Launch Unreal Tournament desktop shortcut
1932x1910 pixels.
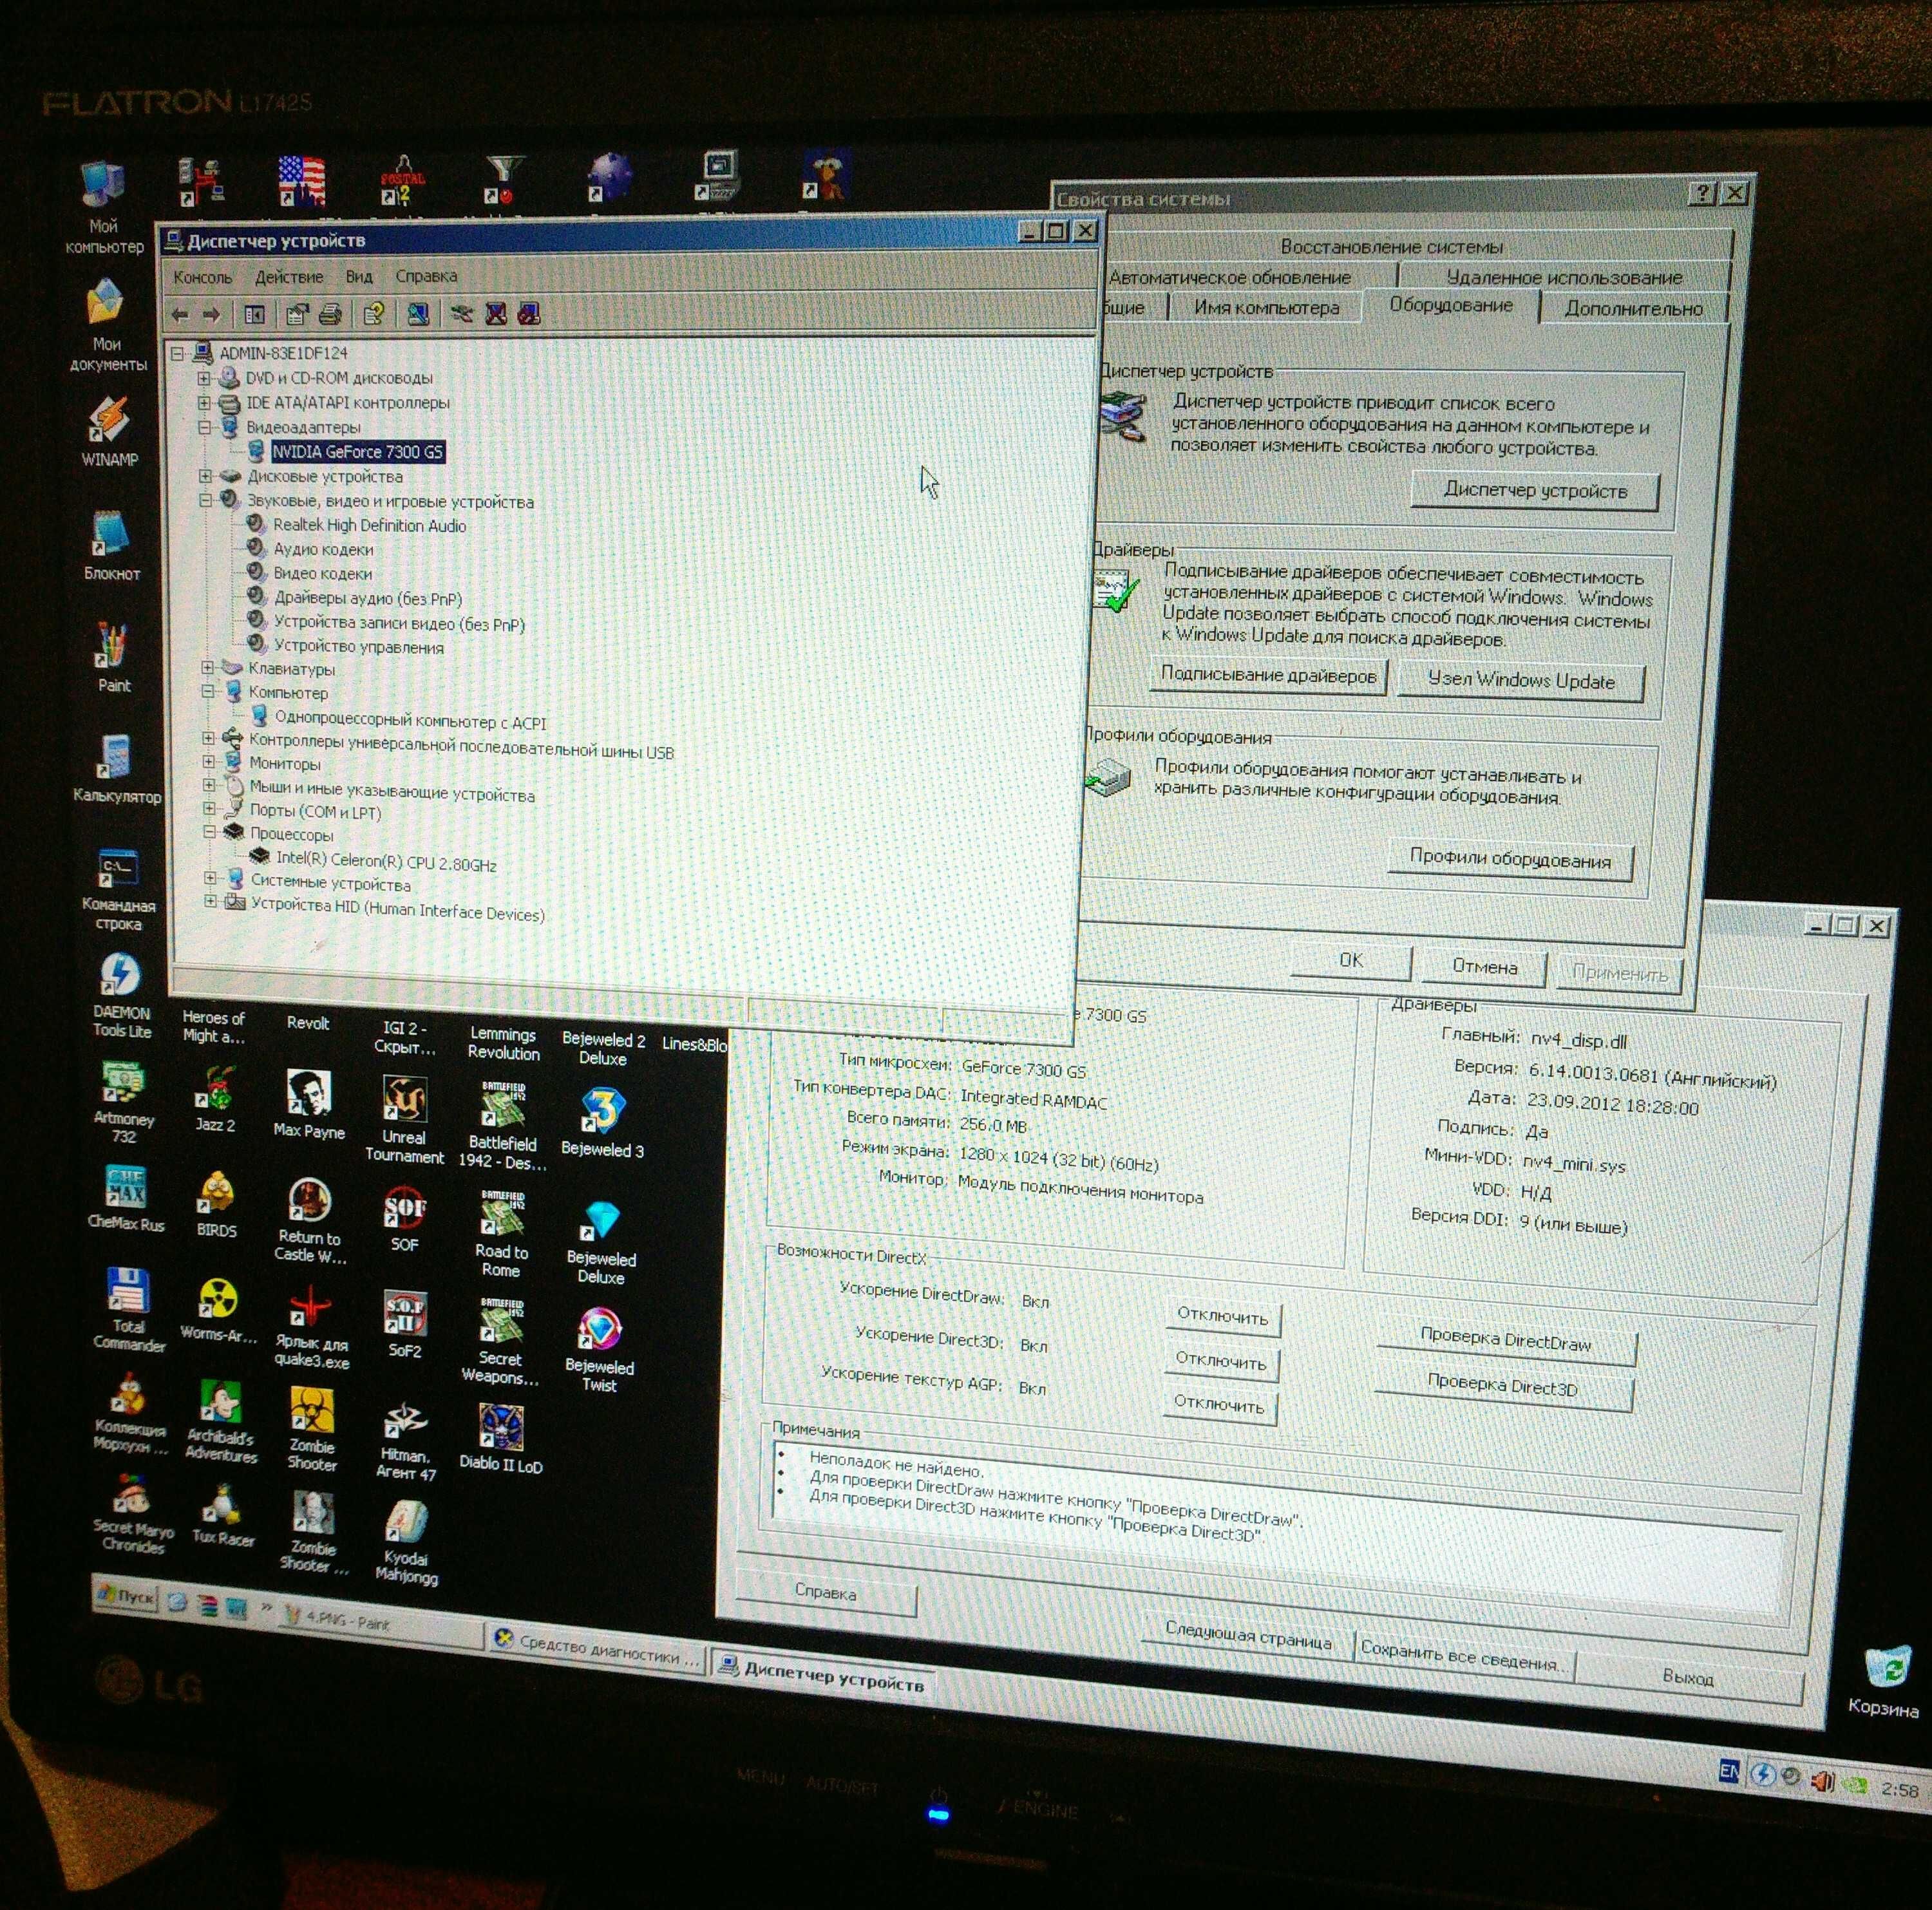pyautogui.click(x=404, y=1120)
